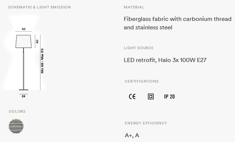Click the 40 shade height dimension label
The height and width of the screenshot is (142, 235).
[37, 41]
